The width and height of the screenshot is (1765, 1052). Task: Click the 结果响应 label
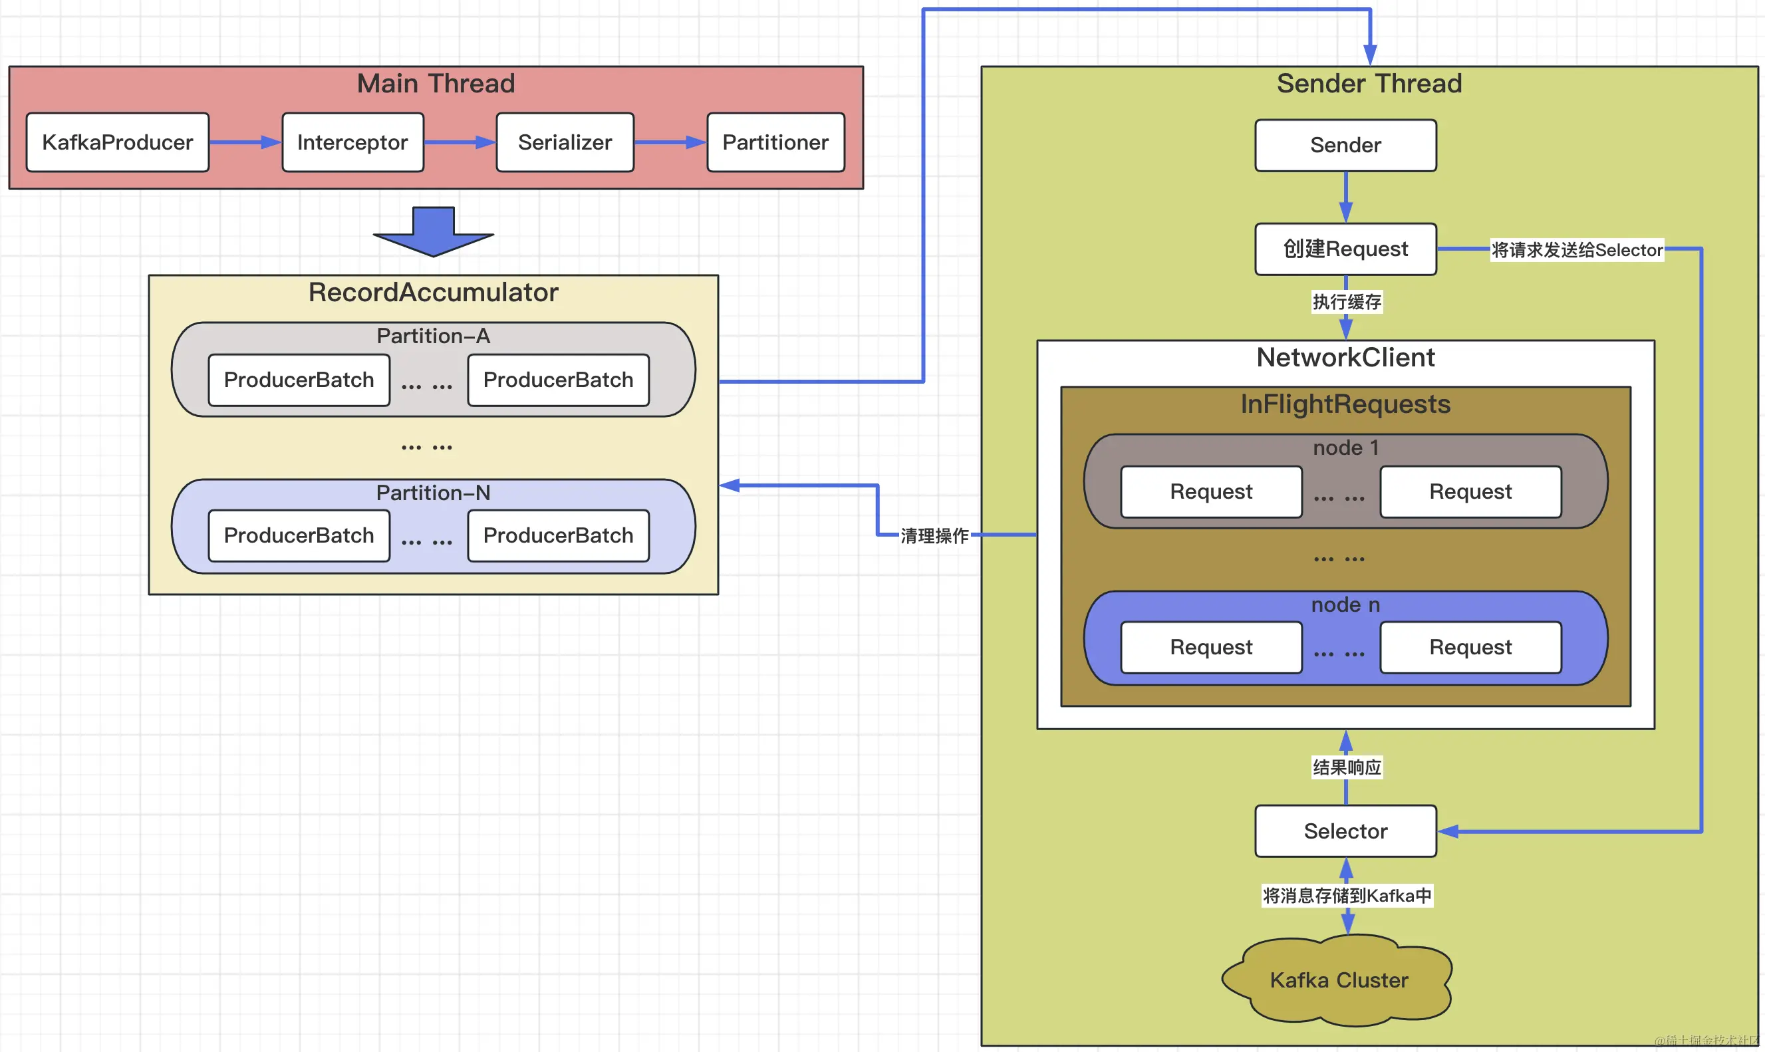[x=1347, y=768]
